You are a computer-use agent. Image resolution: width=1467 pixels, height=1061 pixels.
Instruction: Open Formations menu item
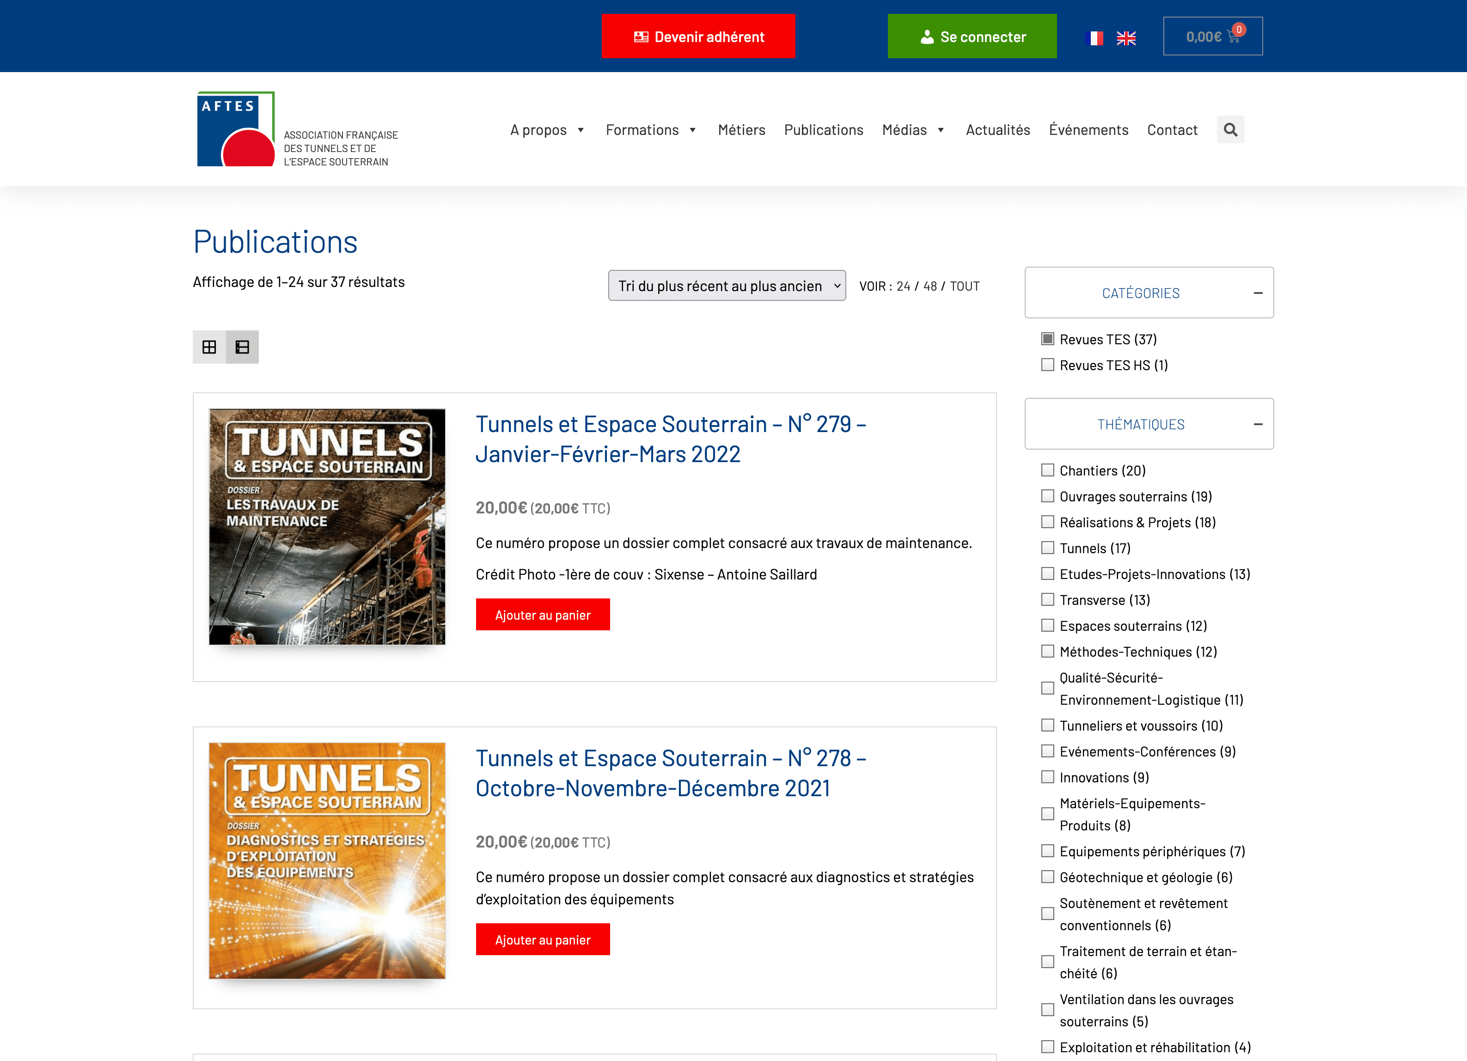[642, 130]
